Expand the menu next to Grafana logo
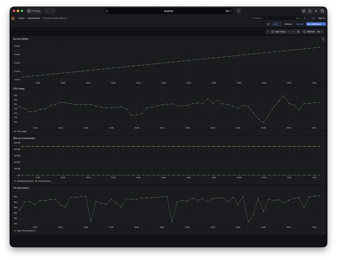Image resolution: width=337 pixels, height=260 pixels. click(16, 18)
